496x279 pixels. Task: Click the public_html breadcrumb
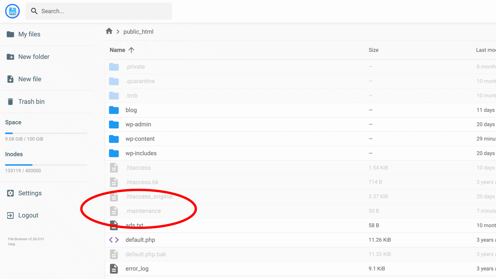pos(138,32)
